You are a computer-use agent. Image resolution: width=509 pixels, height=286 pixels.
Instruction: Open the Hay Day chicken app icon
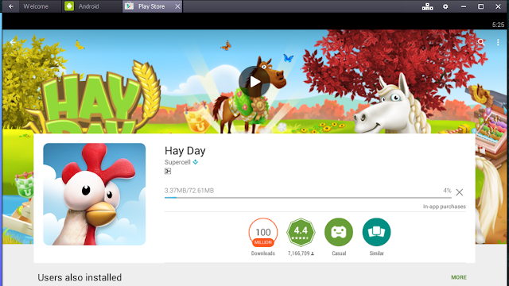tap(94, 194)
